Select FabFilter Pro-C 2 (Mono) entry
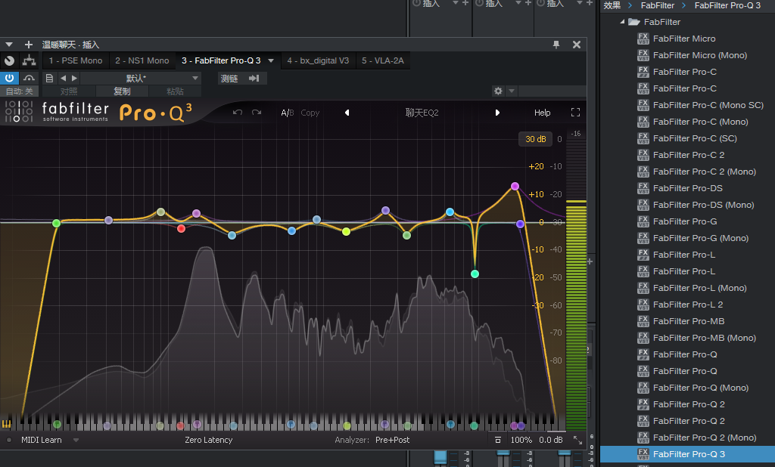 point(705,172)
